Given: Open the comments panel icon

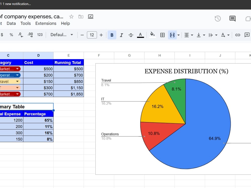Looking at the screenshot, I should click(232, 19).
